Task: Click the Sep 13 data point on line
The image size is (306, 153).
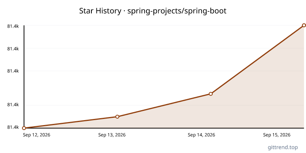Action: [117, 117]
